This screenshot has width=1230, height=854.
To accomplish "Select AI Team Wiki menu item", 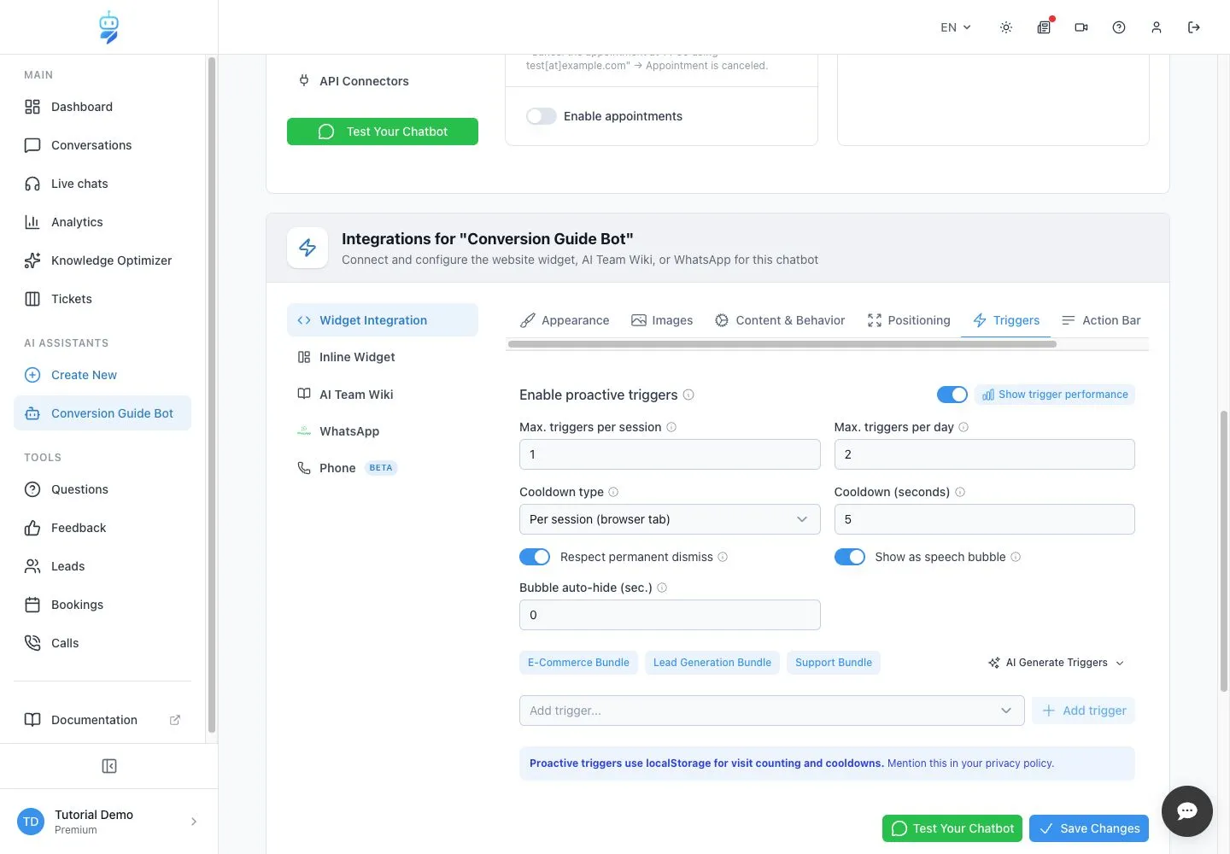I will [383, 395].
